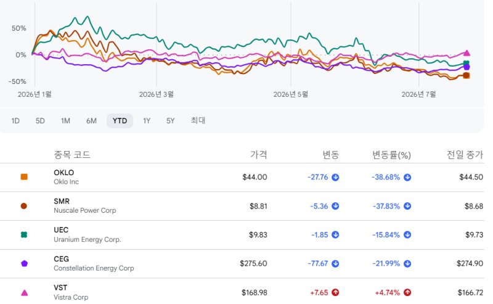Image resolution: width=493 pixels, height=304 pixels.
Task: Click Uranium Energy Corp. company name
Action: tap(88, 239)
